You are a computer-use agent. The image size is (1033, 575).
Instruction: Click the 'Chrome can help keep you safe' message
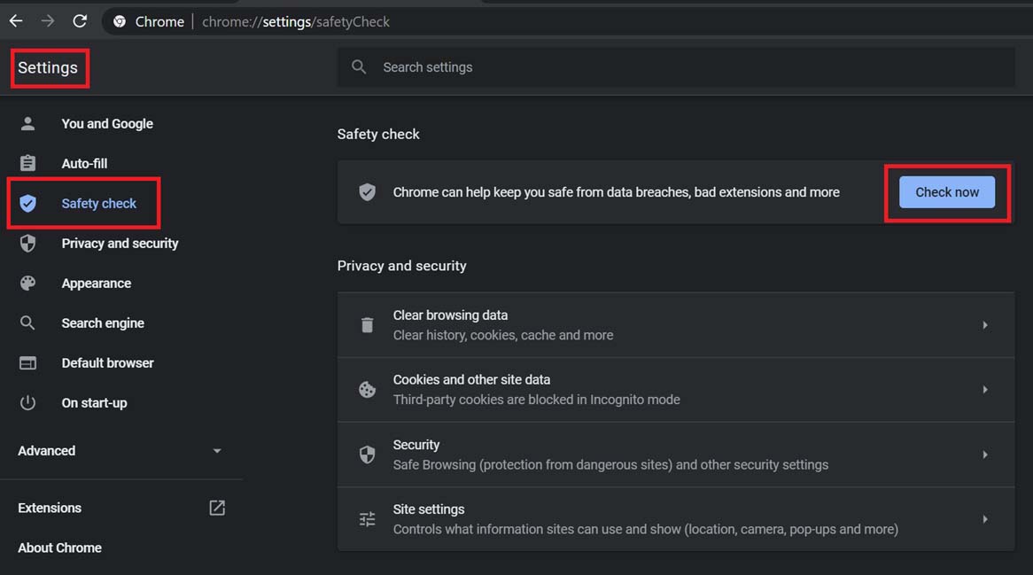[x=616, y=192]
